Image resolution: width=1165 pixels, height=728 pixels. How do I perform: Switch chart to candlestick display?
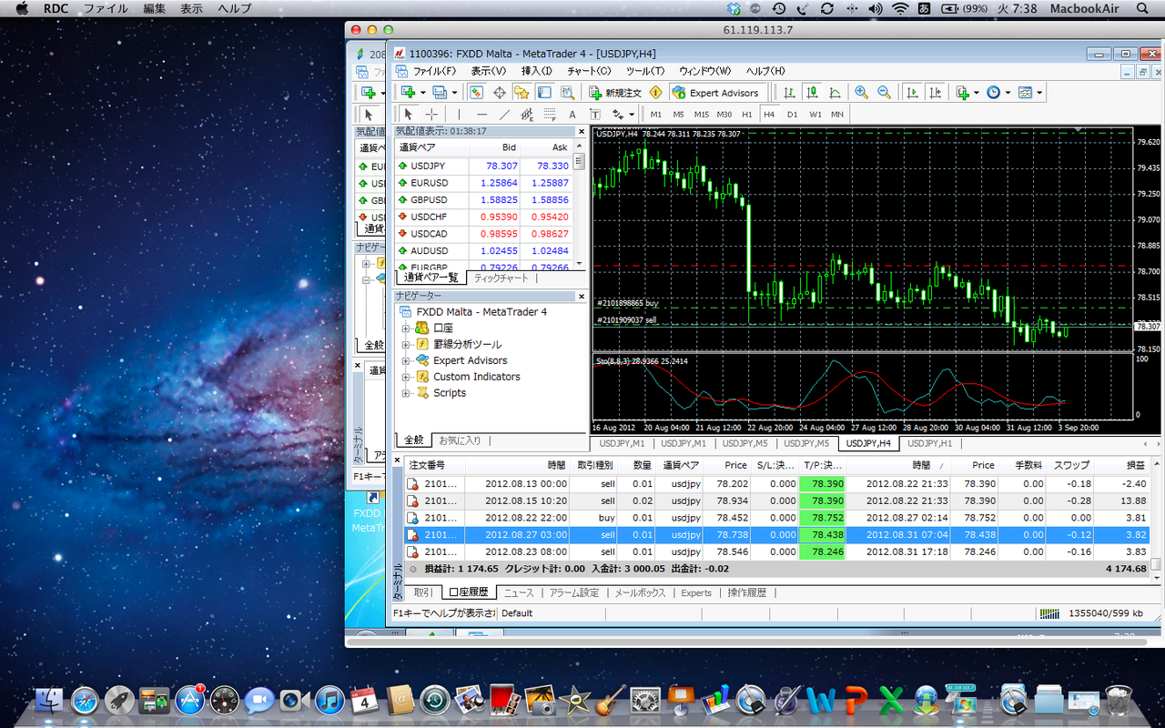(x=811, y=93)
